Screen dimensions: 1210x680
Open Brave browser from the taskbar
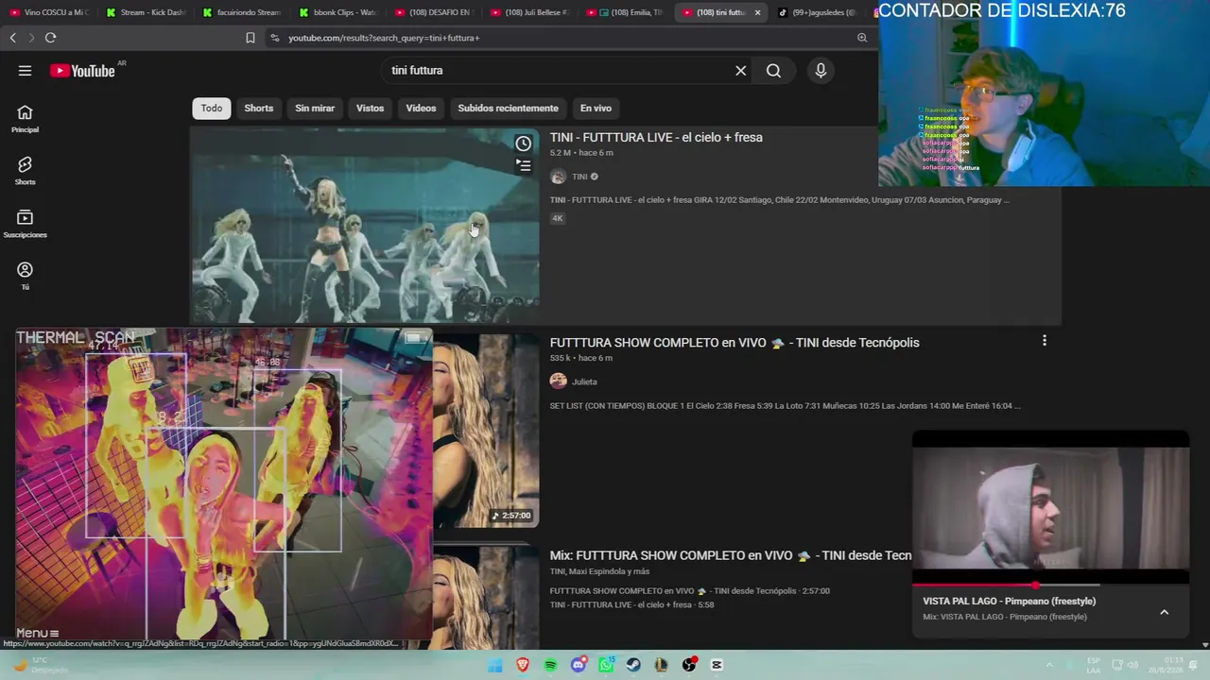[523, 665]
